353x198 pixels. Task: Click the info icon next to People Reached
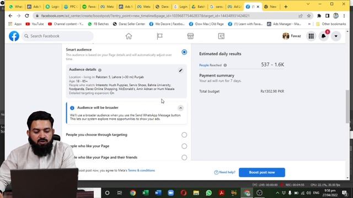click(x=225, y=65)
